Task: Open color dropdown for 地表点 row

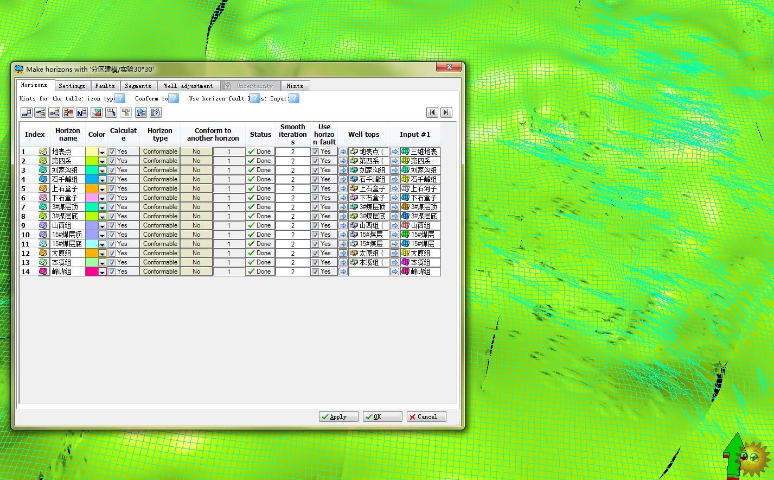Action: pos(102,152)
